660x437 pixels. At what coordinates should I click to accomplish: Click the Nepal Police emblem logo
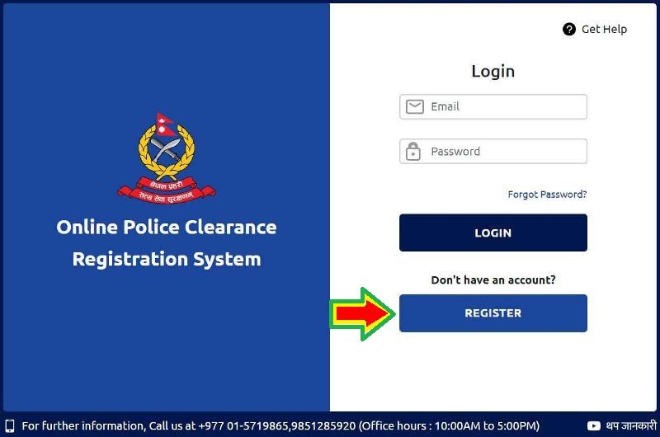pyautogui.click(x=167, y=159)
